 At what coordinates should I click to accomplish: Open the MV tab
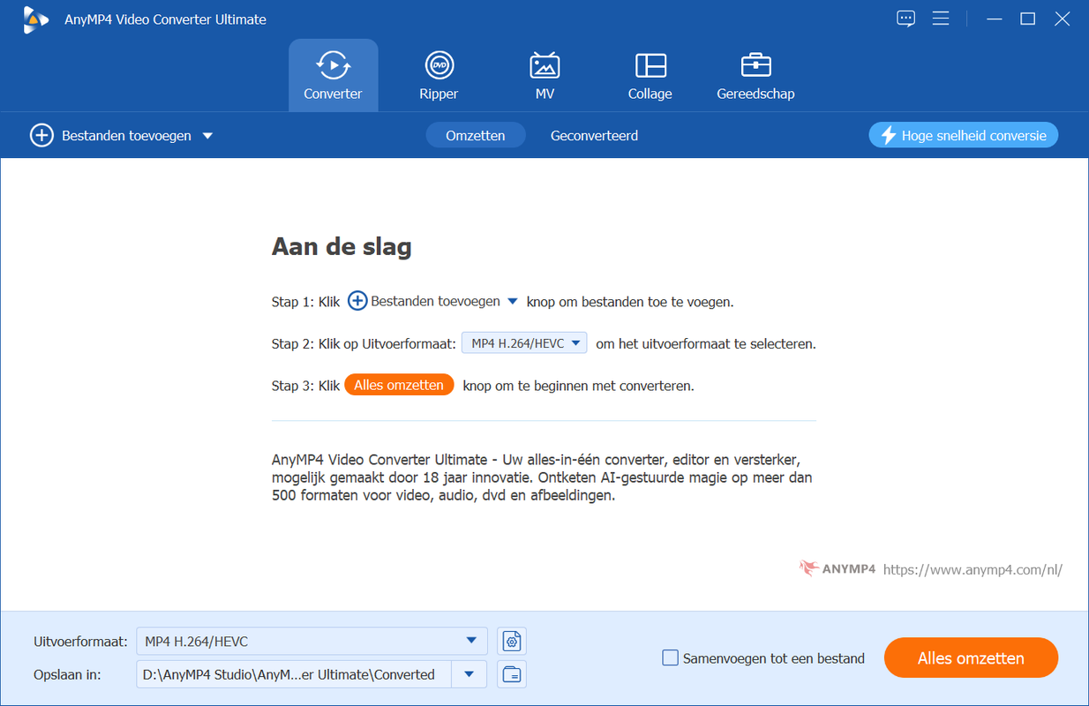point(544,75)
